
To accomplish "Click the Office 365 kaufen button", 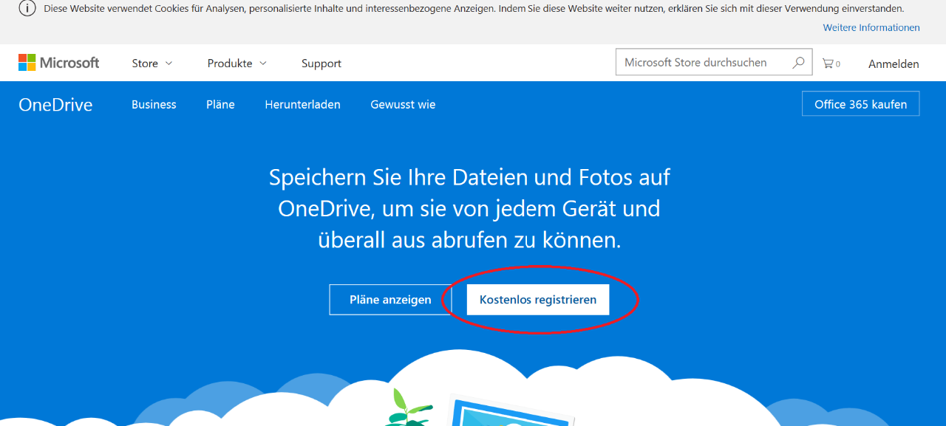I will pyautogui.click(x=860, y=104).
